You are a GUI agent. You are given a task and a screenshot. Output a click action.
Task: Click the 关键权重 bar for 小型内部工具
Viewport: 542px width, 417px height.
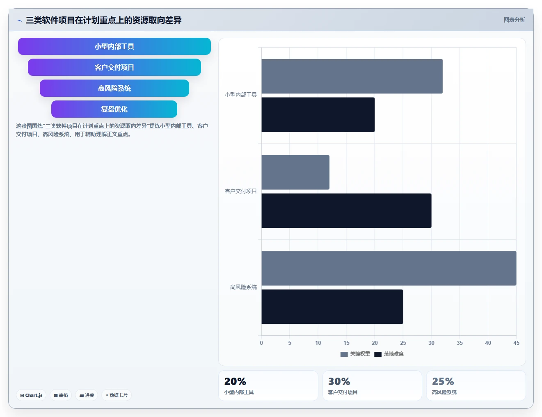point(352,76)
